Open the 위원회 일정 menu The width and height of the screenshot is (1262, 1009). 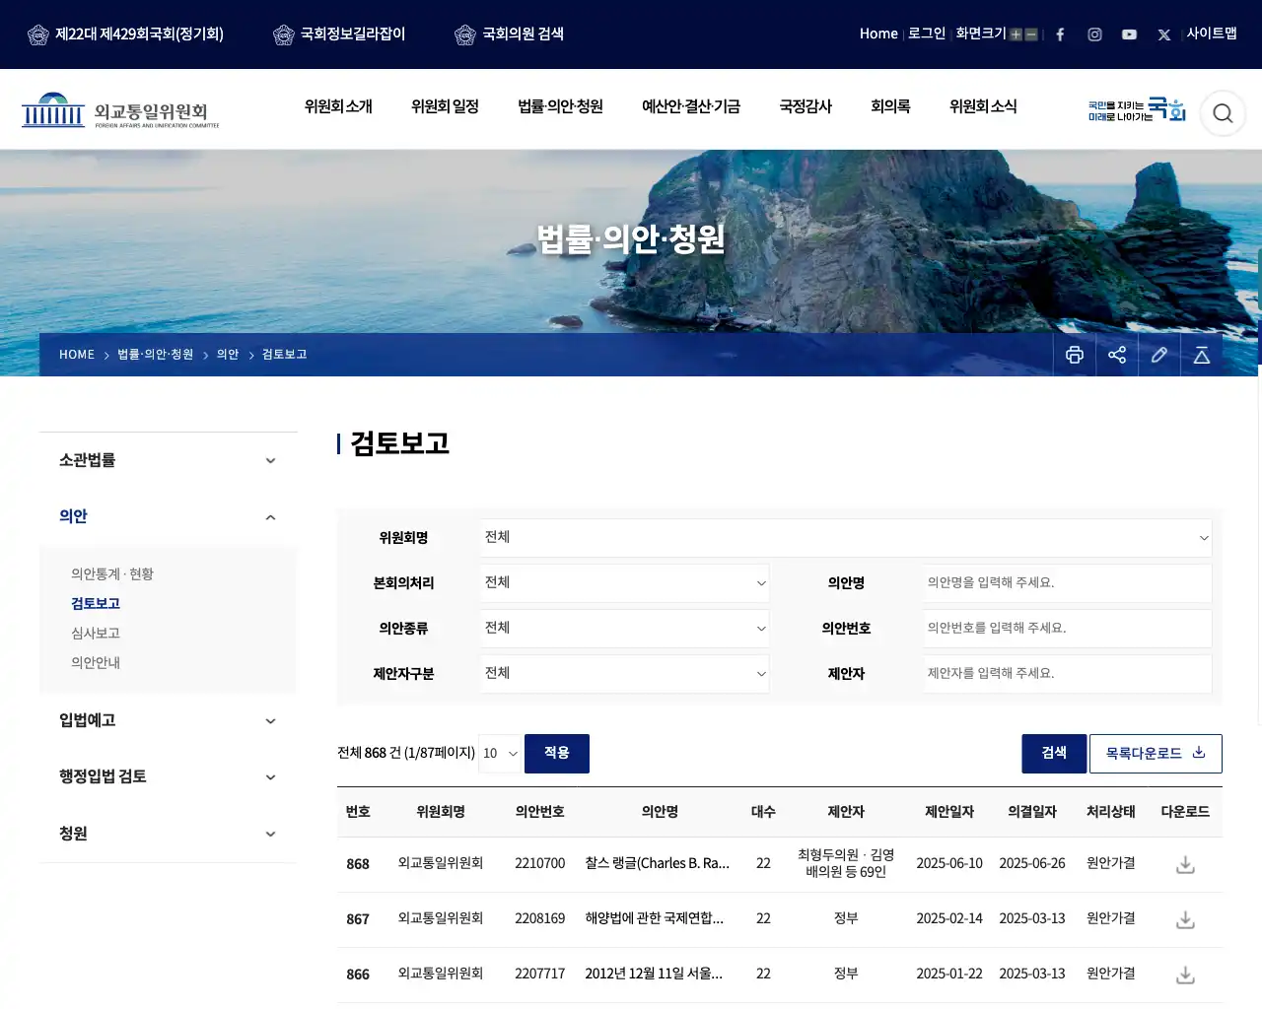coord(445,106)
